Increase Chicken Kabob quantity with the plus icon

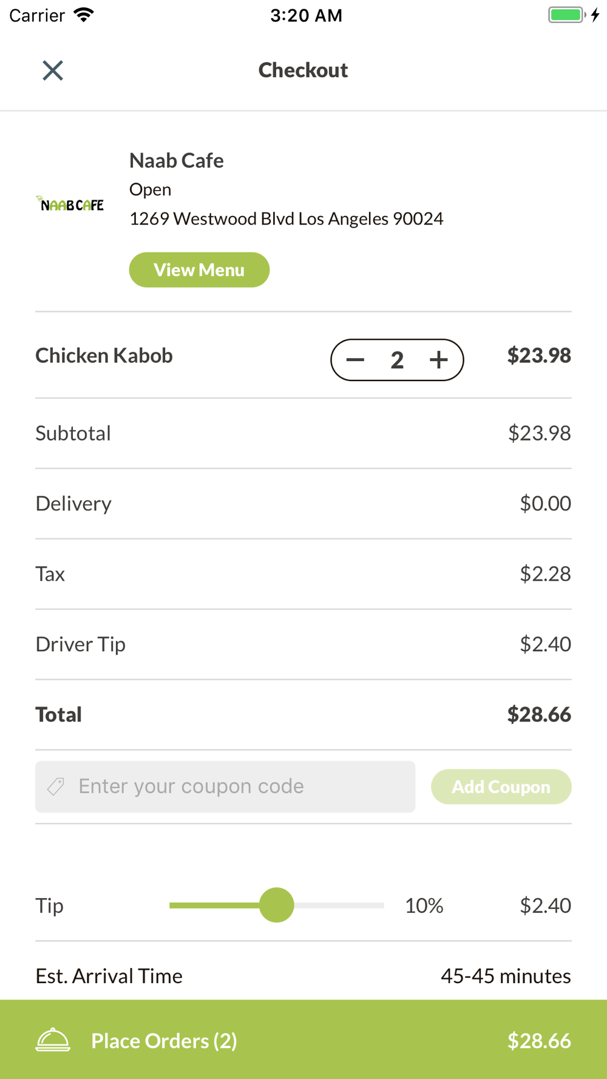pyautogui.click(x=439, y=360)
